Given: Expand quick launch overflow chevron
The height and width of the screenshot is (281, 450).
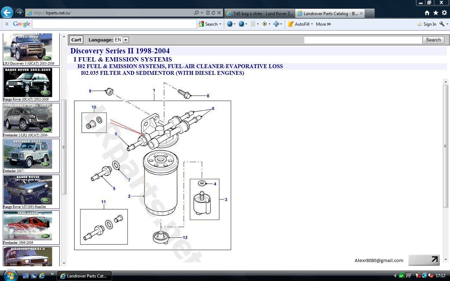Looking at the screenshot, I should pyautogui.click(x=52, y=274).
